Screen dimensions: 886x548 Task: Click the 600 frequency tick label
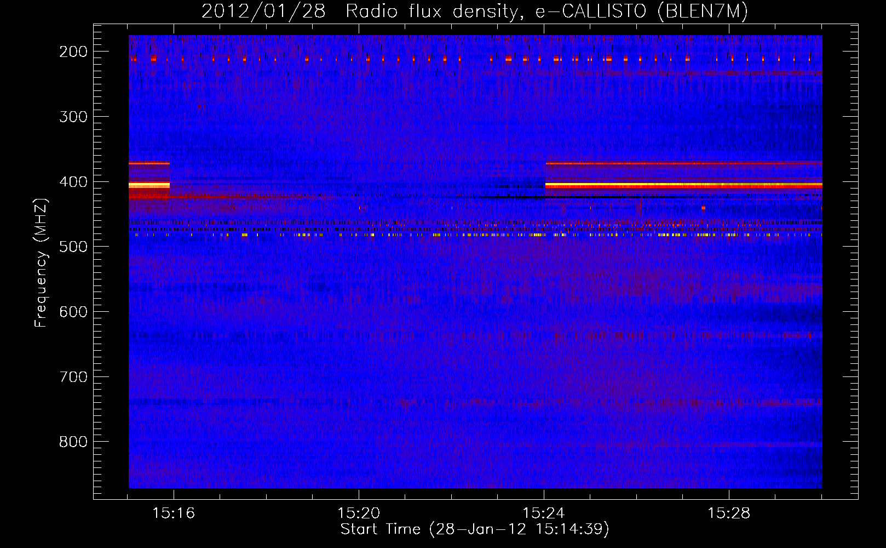pos(73,312)
